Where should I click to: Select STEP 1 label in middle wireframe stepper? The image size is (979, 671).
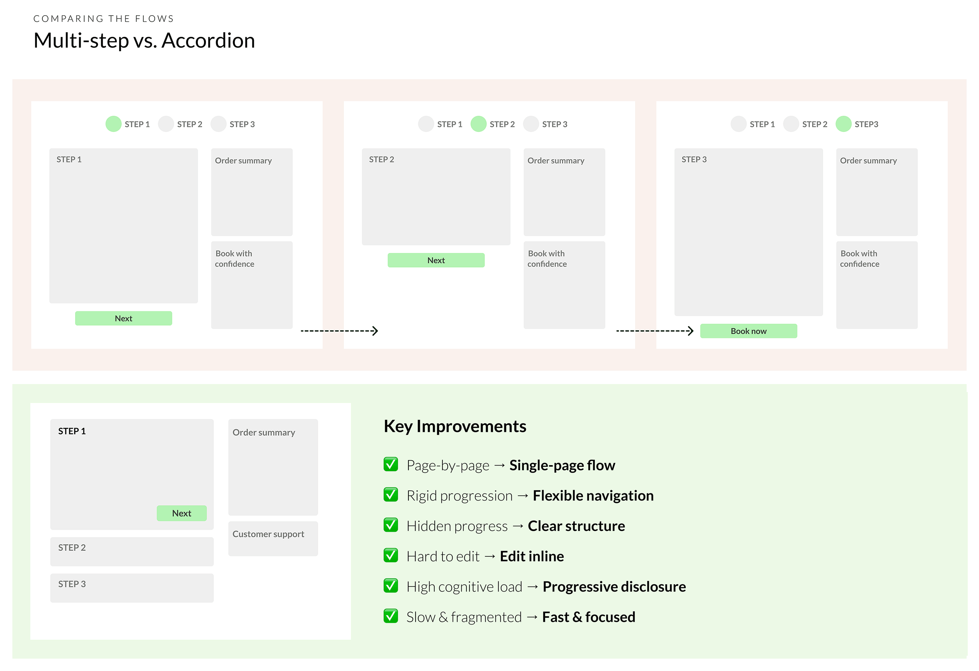tap(450, 124)
